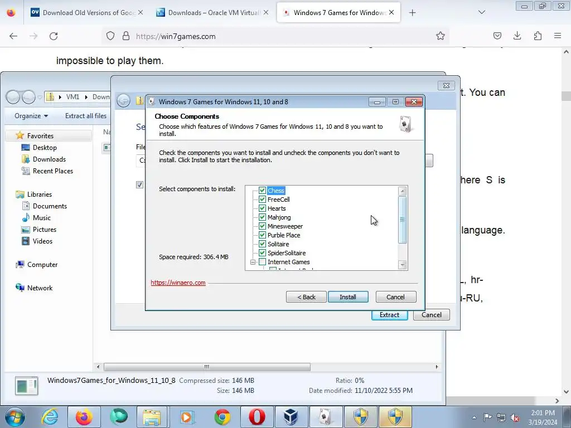571x428 pixels.
Task: Open Pictures library in sidebar
Action: [x=45, y=229]
